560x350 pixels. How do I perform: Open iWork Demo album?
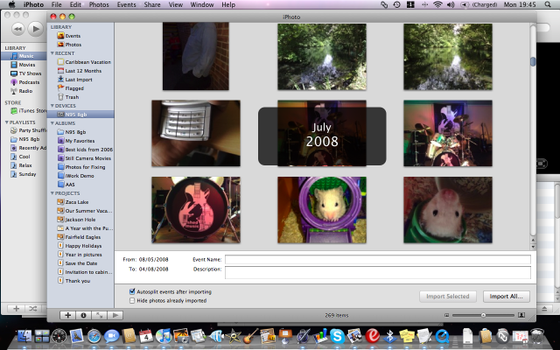point(80,176)
